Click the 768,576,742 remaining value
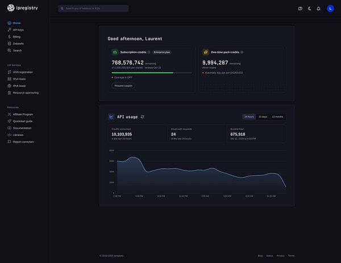This screenshot has height=263, width=341. pos(128,63)
